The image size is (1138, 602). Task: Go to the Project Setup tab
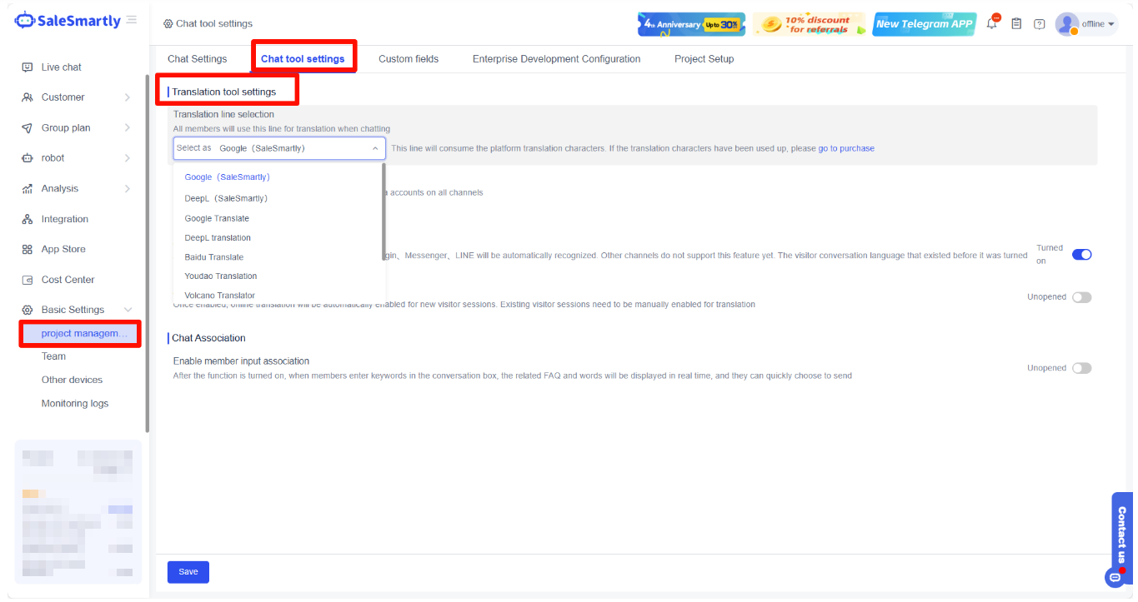(704, 59)
